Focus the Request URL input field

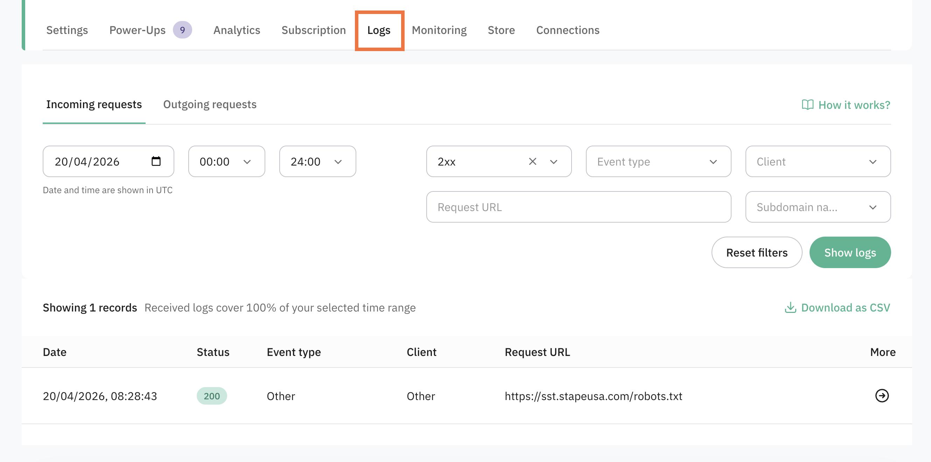tap(579, 207)
